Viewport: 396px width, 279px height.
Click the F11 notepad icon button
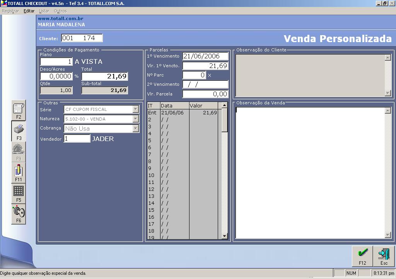pyautogui.click(x=19, y=173)
